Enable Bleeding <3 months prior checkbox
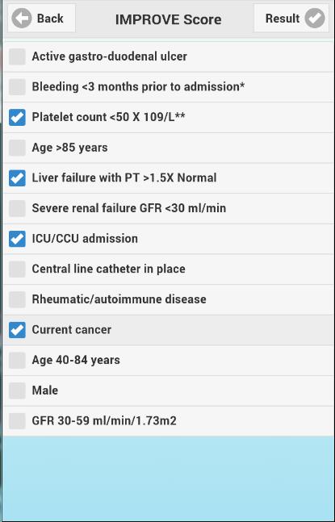Image resolution: width=335 pixels, height=522 pixels. click(x=17, y=87)
